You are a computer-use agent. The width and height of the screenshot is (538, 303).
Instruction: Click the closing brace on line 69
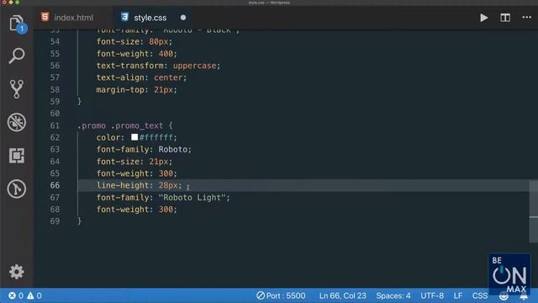(79, 221)
